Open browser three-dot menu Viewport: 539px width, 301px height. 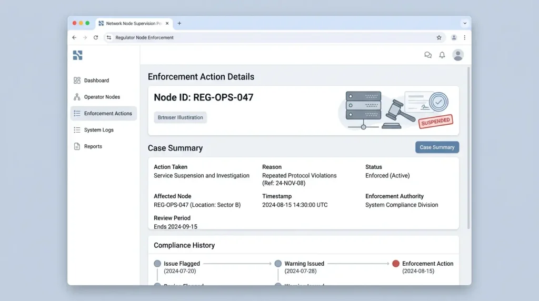tap(464, 37)
